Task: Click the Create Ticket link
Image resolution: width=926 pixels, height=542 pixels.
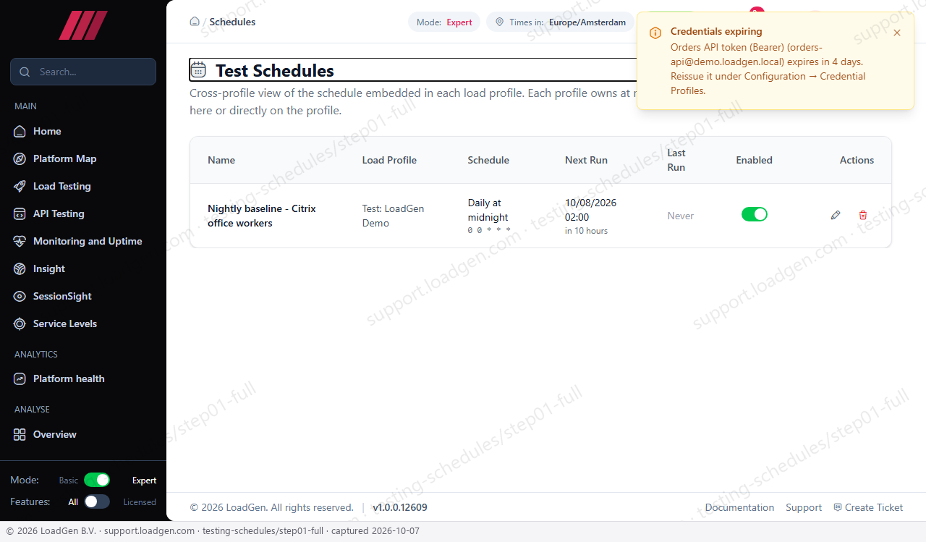Action: click(x=868, y=507)
